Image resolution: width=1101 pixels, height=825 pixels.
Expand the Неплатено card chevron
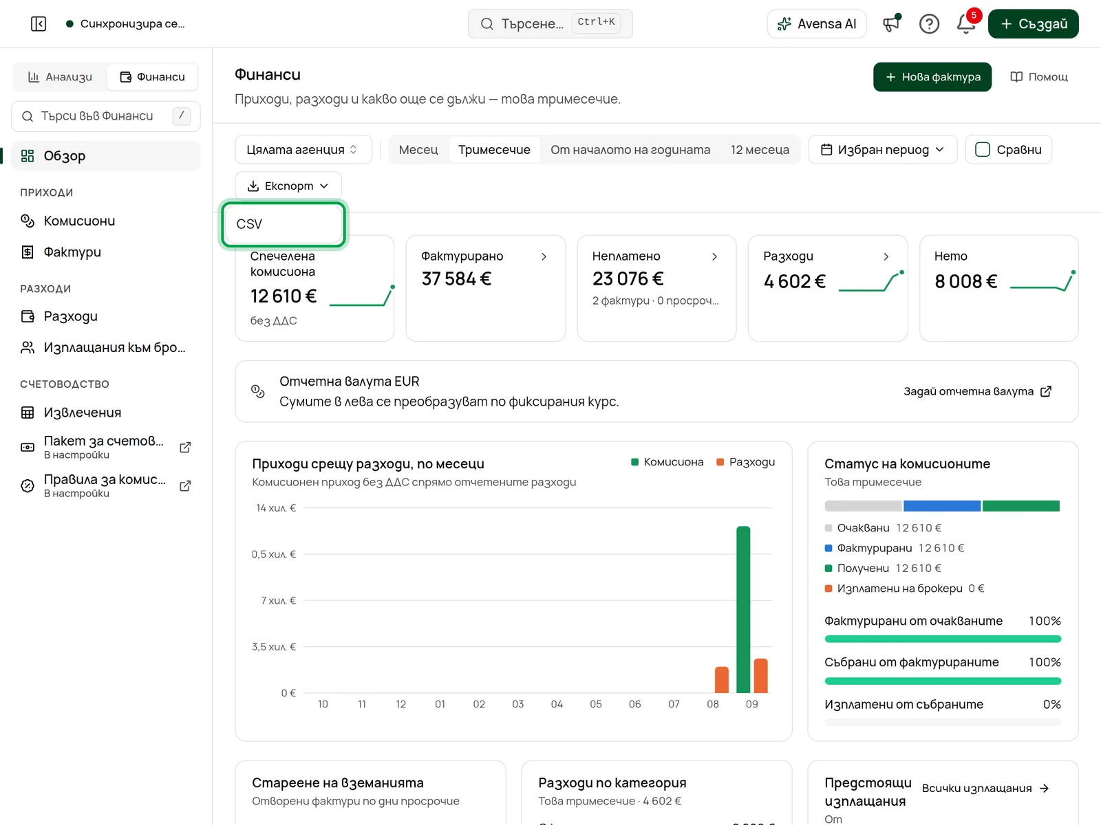click(714, 256)
